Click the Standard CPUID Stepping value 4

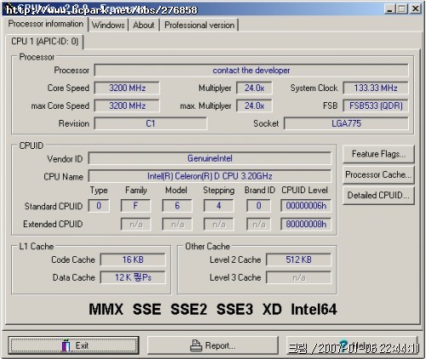(x=218, y=206)
